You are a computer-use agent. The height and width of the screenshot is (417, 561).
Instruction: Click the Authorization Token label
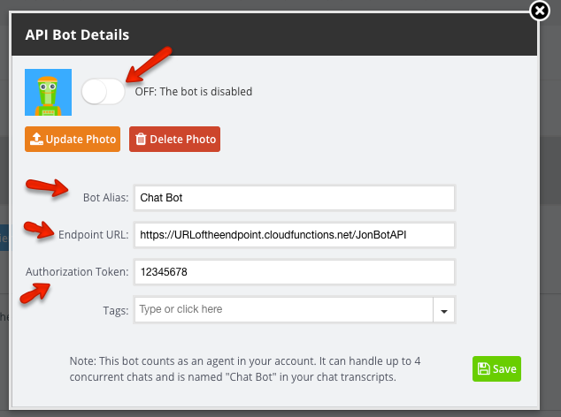pos(77,272)
